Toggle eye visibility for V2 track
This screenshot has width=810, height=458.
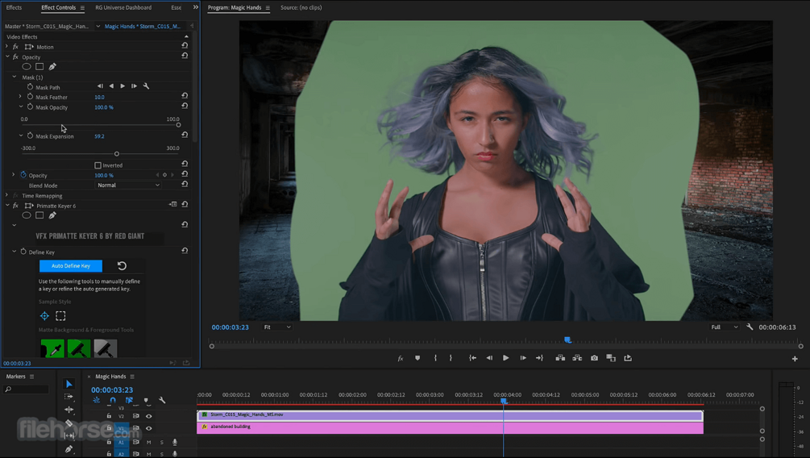pyautogui.click(x=149, y=416)
